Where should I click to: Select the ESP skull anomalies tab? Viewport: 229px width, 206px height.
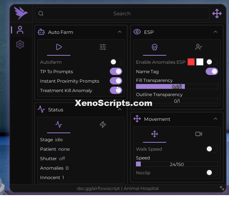[155, 47]
